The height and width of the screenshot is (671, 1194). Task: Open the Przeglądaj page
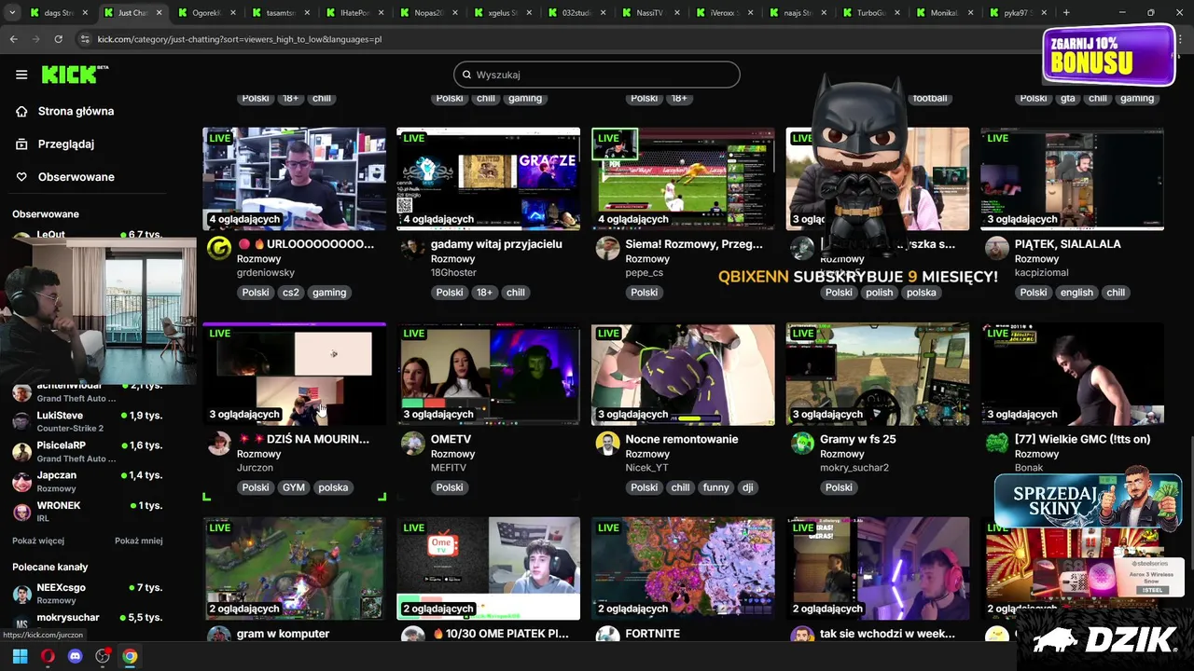pos(66,144)
